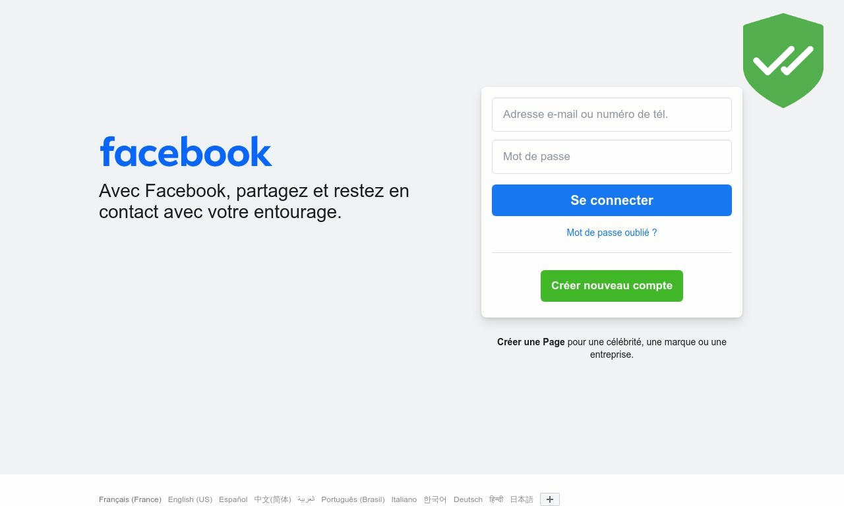
Task: Choose the Hindi हिन्दी language
Action: pyautogui.click(x=496, y=499)
